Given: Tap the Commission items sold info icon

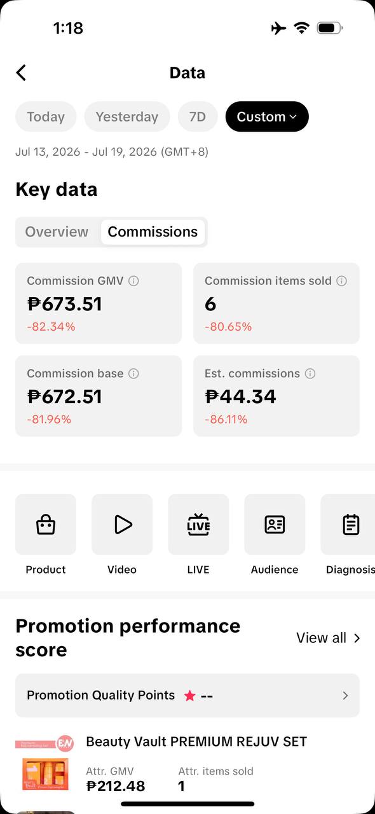Looking at the screenshot, I should [341, 281].
